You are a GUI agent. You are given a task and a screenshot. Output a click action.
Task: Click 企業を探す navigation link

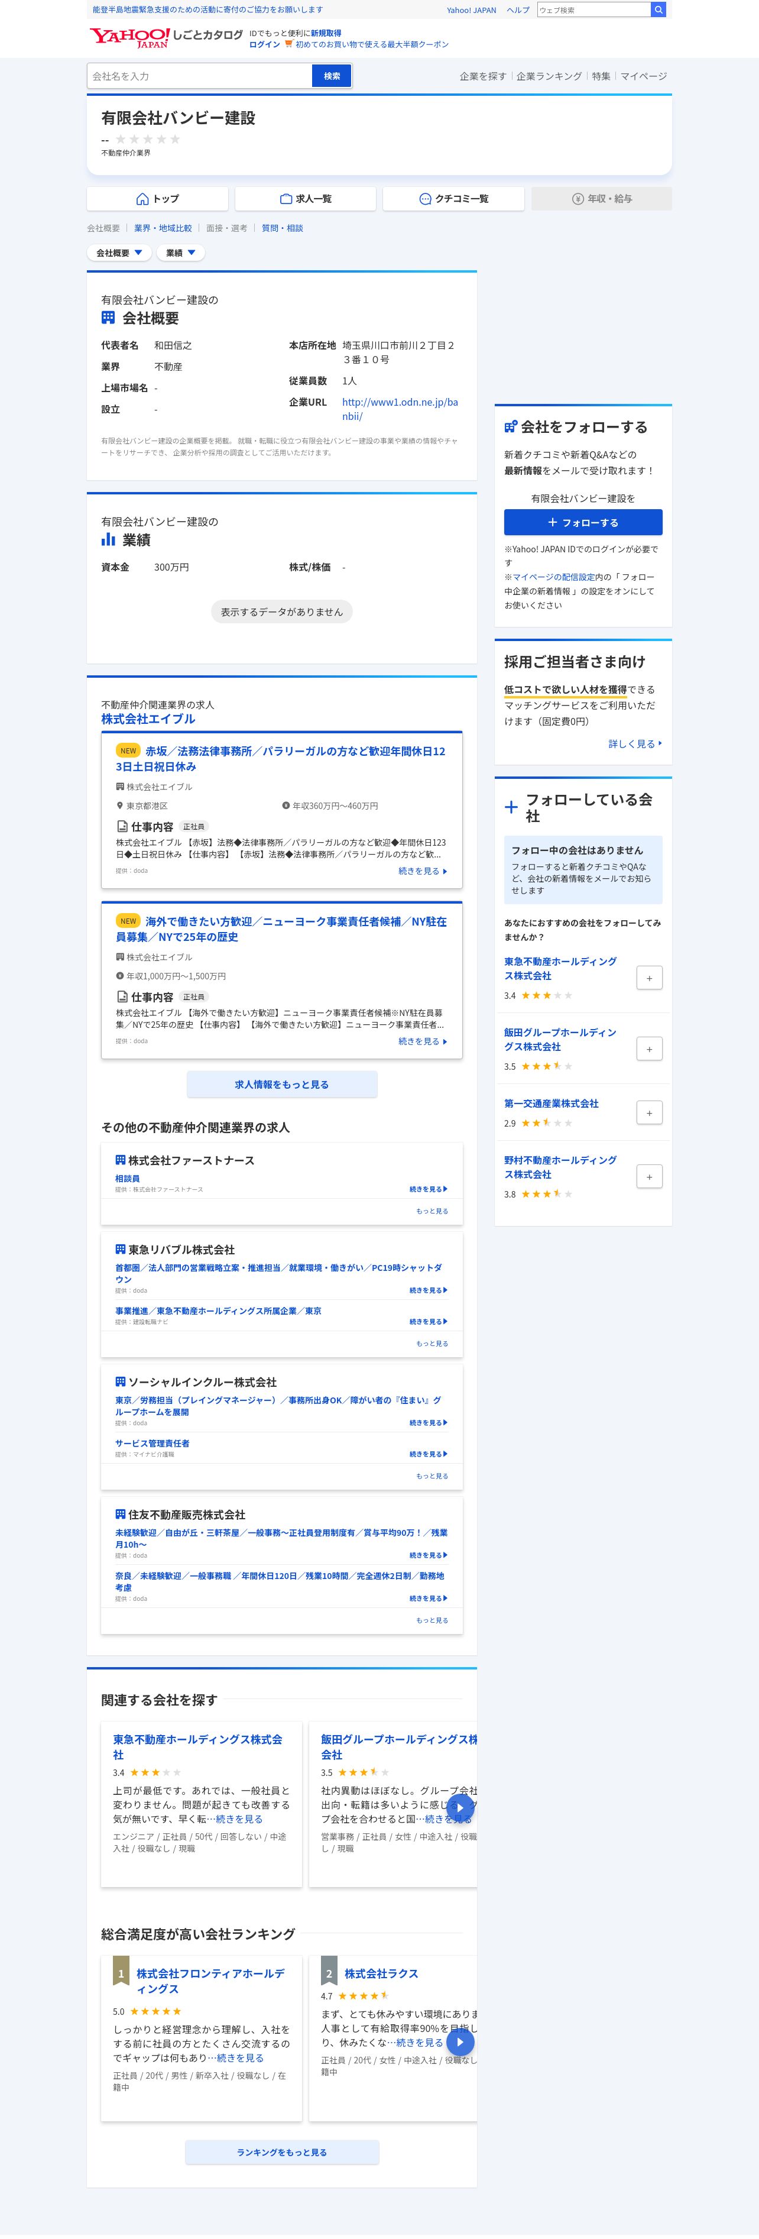tap(483, 76)
